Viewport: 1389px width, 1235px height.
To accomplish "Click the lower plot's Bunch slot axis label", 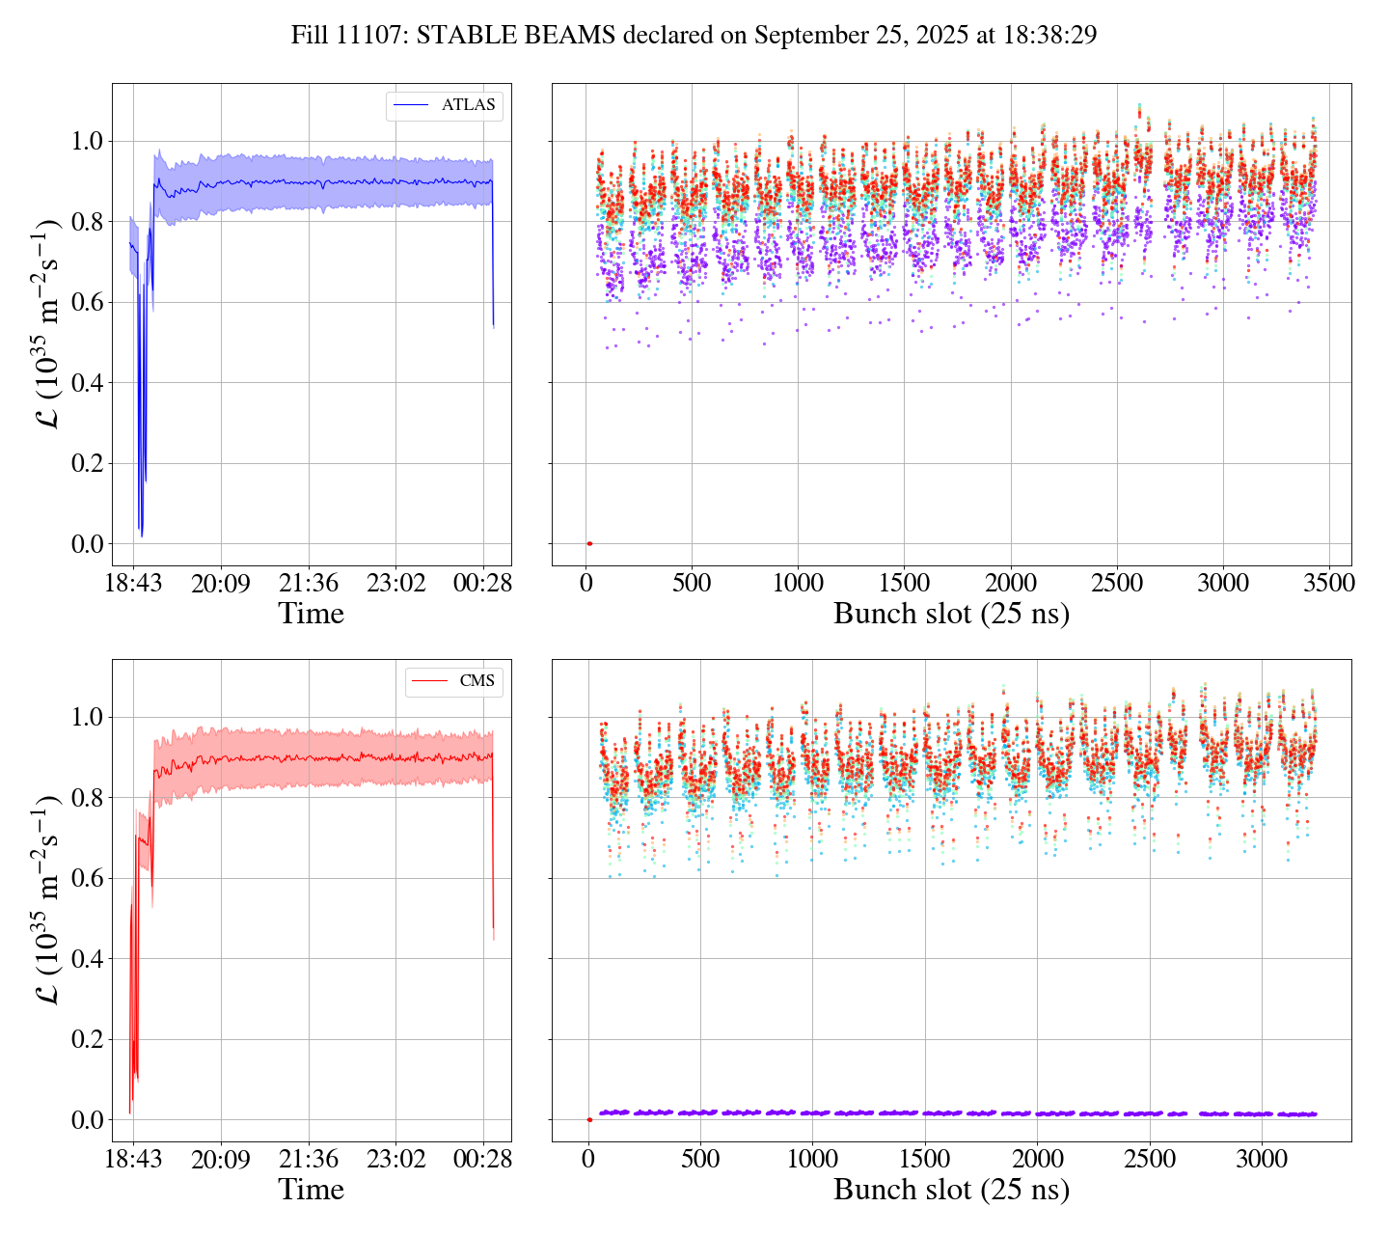I will pos(951,1190).
